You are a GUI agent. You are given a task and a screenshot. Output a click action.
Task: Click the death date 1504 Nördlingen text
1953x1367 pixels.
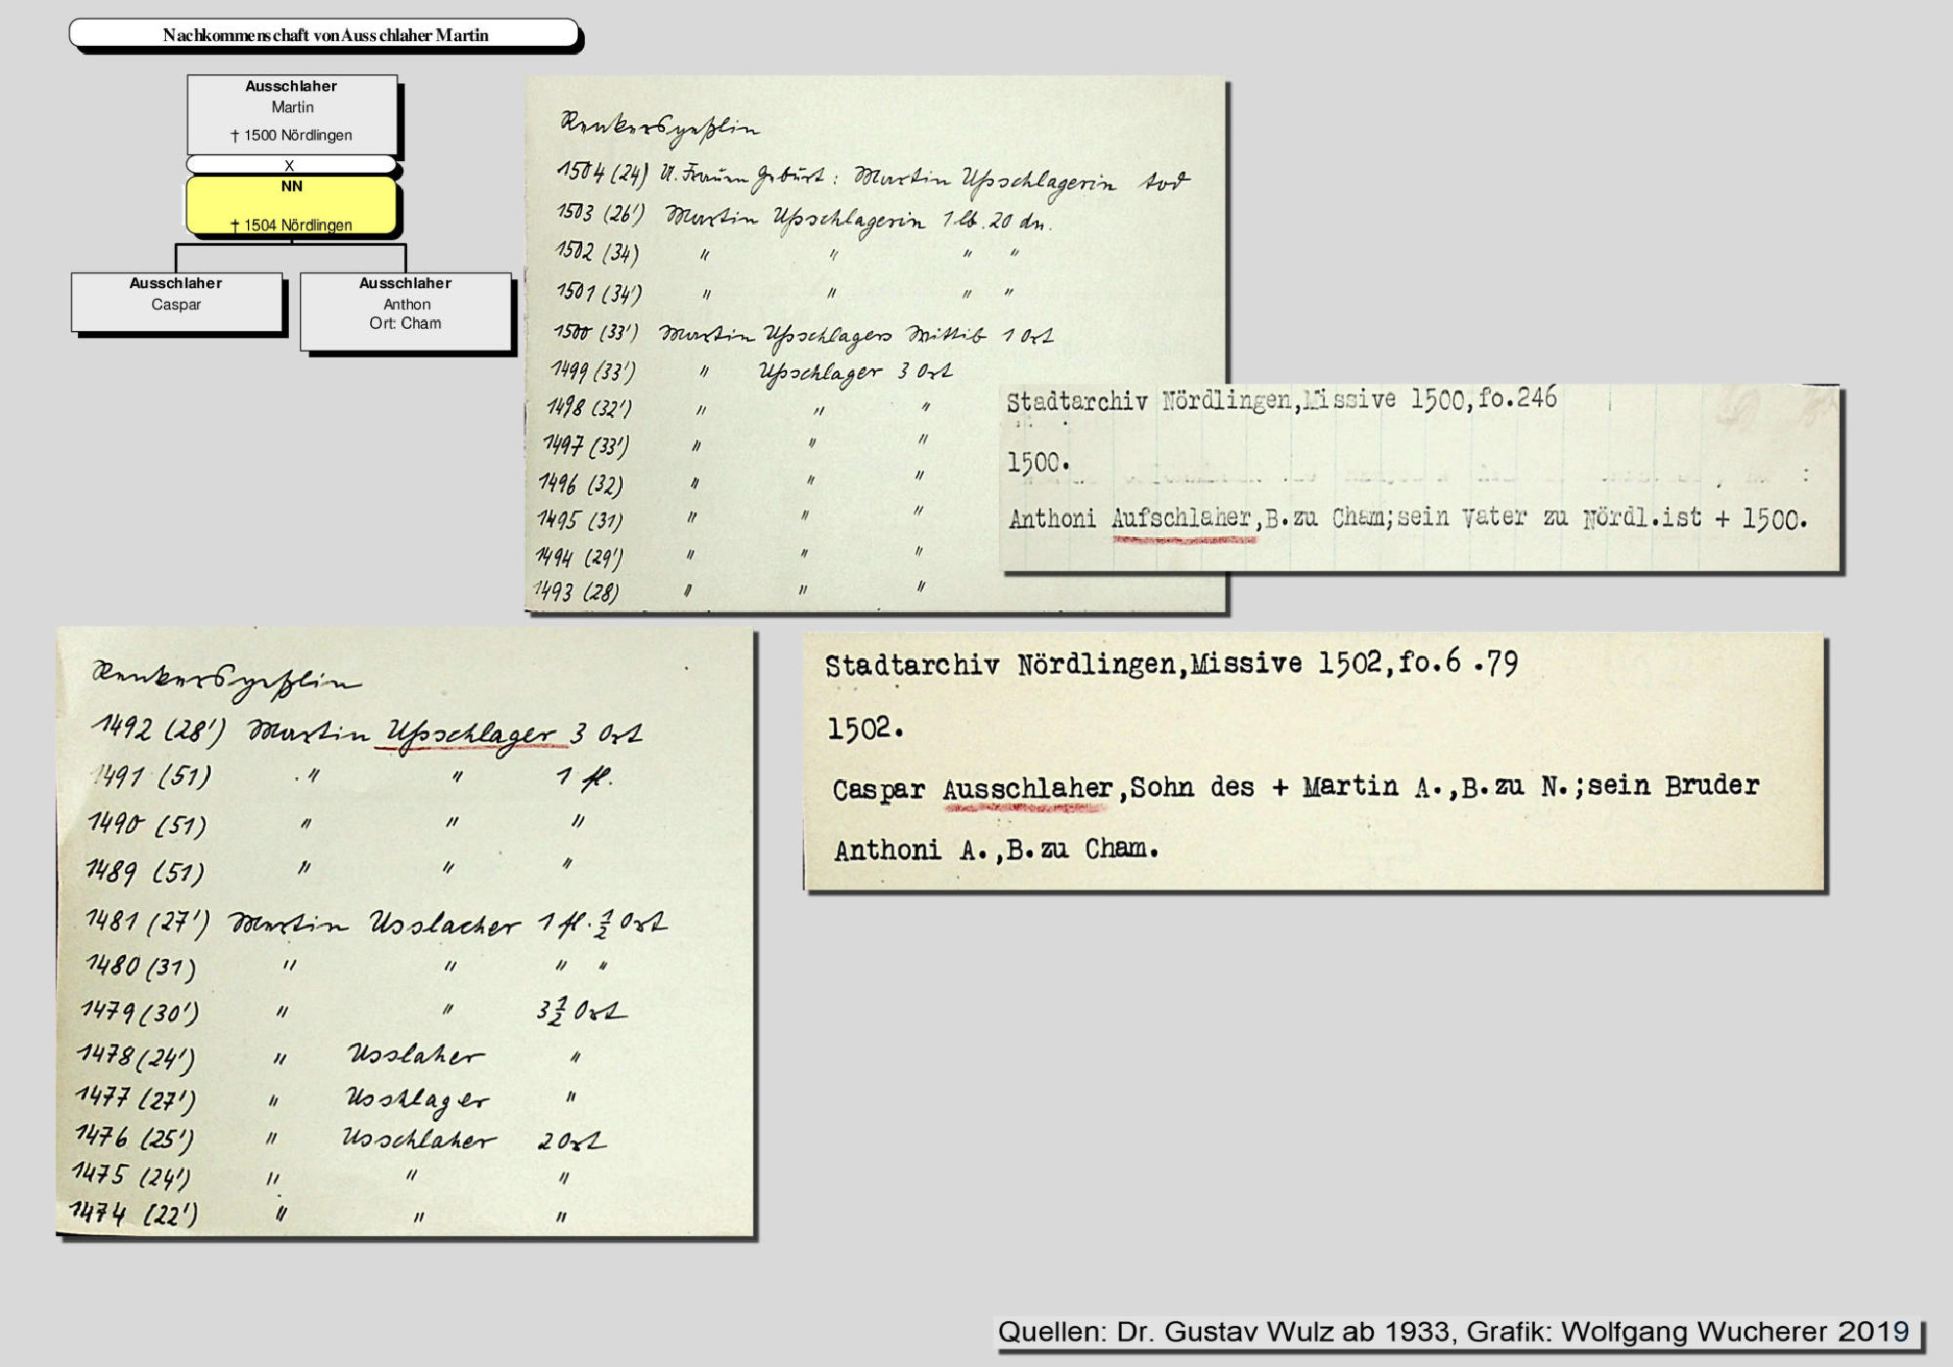[292, 225]
